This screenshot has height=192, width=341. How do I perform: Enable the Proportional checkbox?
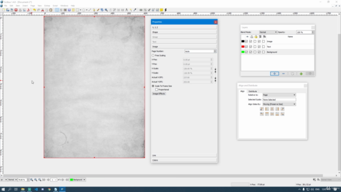(156, 90)
